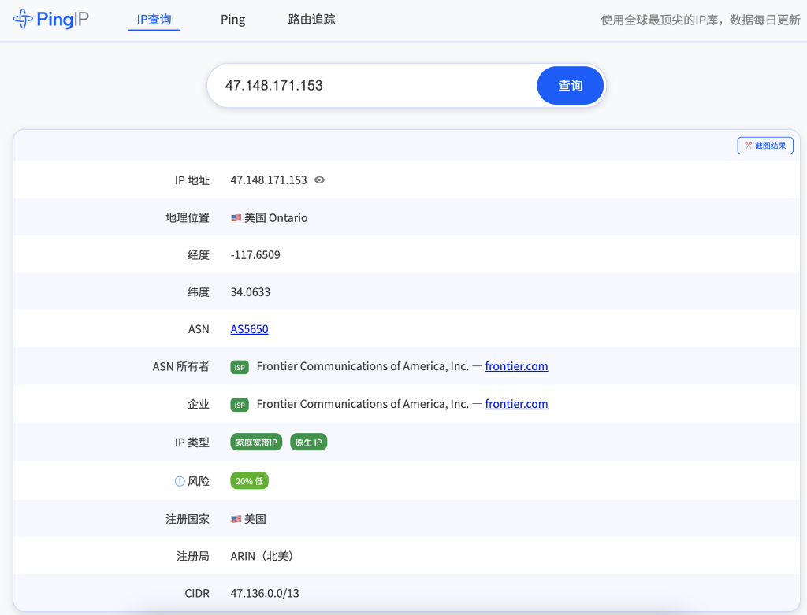Click the ISP badge in ASN owner row
Image resolution: width=807 pixels, height=615 pixels.
[x=240, y=367]
